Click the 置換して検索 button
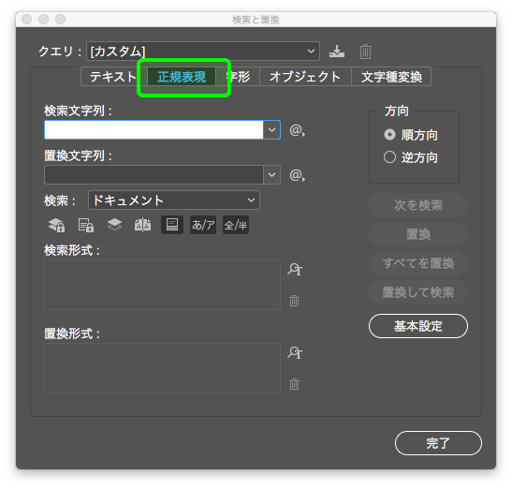Screen dimensions: 512x489 click(x=418, y=292)
